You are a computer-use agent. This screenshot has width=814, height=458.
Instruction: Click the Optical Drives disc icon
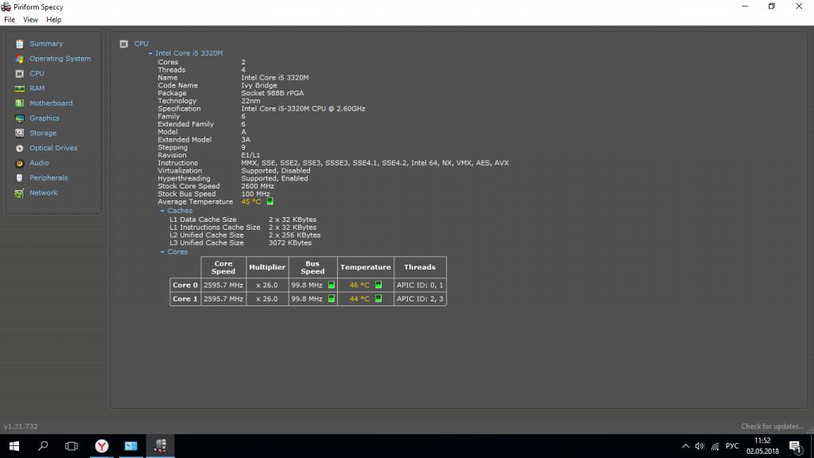point(20,148)
